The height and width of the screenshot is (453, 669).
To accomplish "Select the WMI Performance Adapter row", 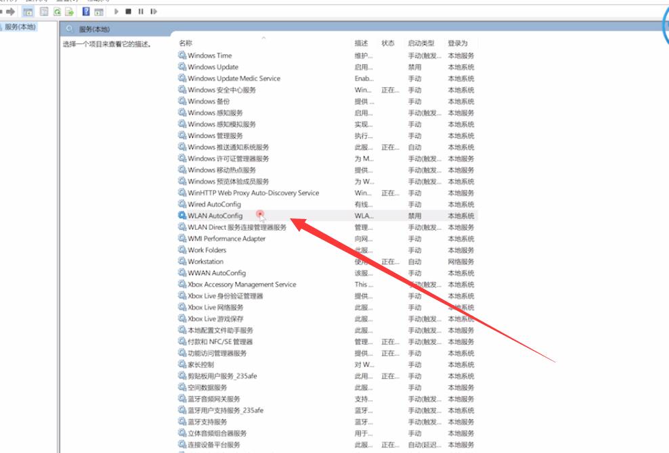I will 326,239.
